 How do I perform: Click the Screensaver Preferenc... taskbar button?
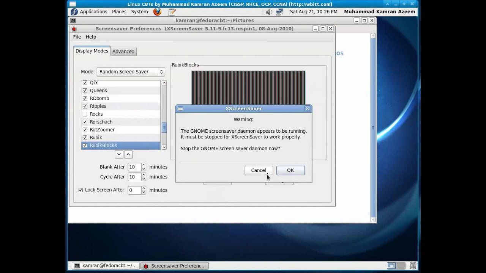point(175,266)
